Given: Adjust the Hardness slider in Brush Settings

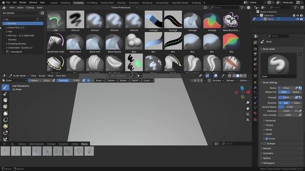Looking at the screenshot, I should 286,111.
